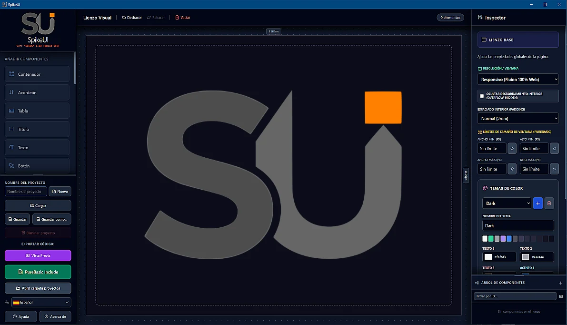Click the Eliminar proyecto button
The image size is (567, 325).
pos(38,233)
